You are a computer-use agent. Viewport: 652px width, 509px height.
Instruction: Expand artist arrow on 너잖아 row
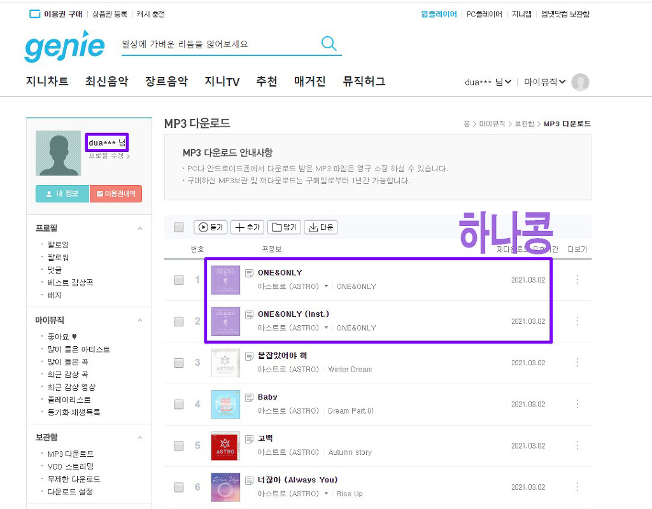tap(327, 494)
